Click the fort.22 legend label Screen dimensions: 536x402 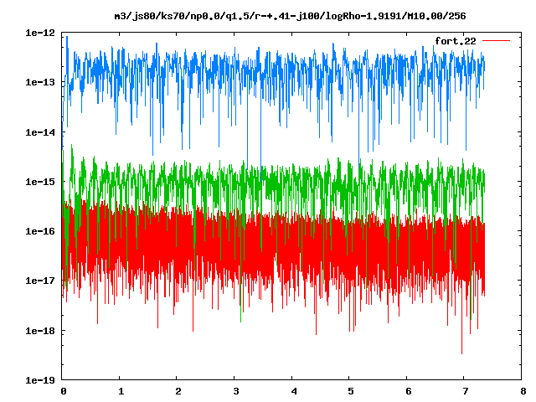(x=456, y=41)
